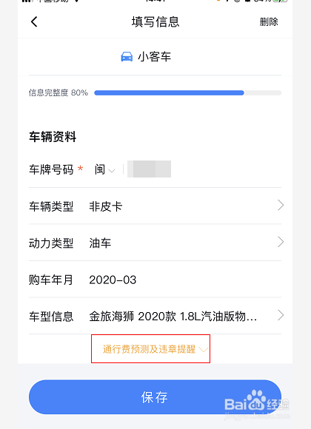Tap the 小客车 vehicle category label
This screenshot has width=311, height=429.
pos(154,57)
